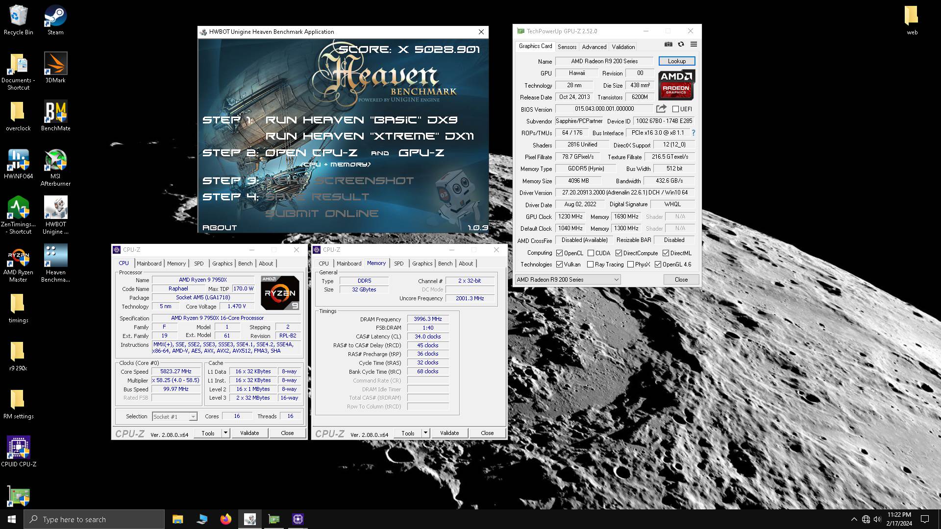The height and width of the screenshot is (529, 941).
Task: Toggle the PhysX checkbox
Action: coord(631,264)
